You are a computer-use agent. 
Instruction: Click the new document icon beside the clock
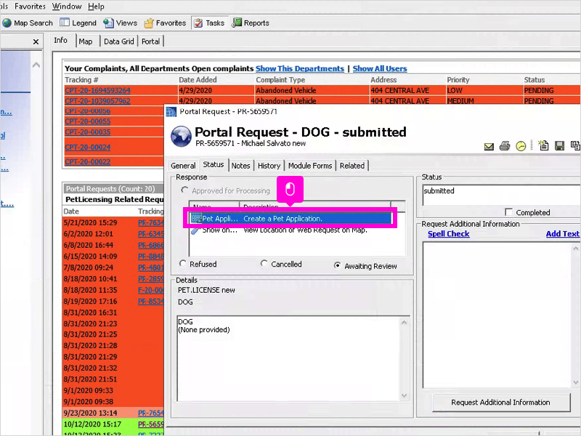pyautogui.click(x=543, y=145)
